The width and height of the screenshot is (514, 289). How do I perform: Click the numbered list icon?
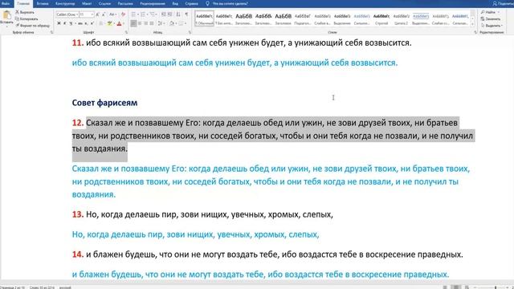pos(143,14)
